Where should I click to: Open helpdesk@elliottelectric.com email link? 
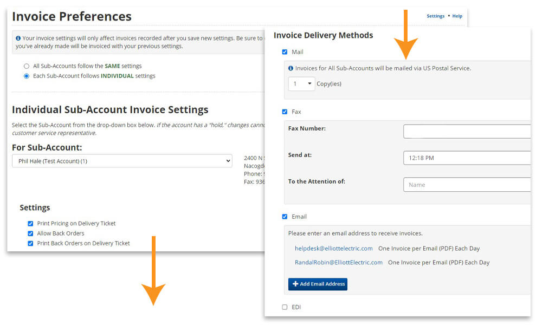click(x=333, y=249)
